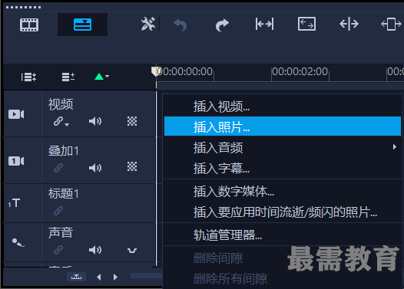This screenshot has height=289, width=404.
Task: Mute the 叠加1 track speaker
Action: (x=95, y=168)
